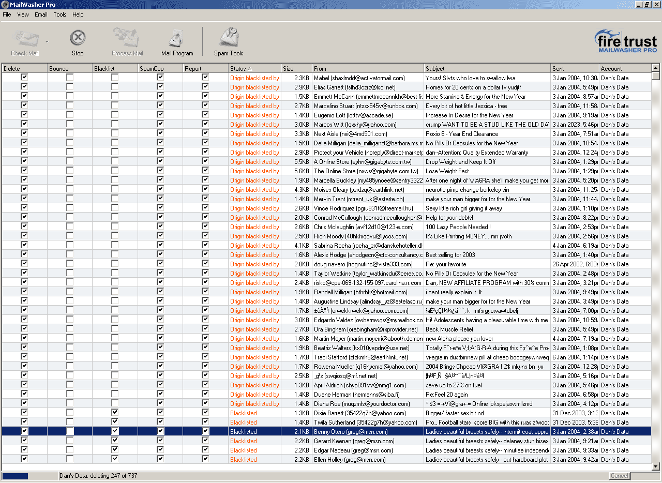Screen dimensions: 662x483
Task: Click subject 'Lose Weight Fast'
Action: click(447, 171)
